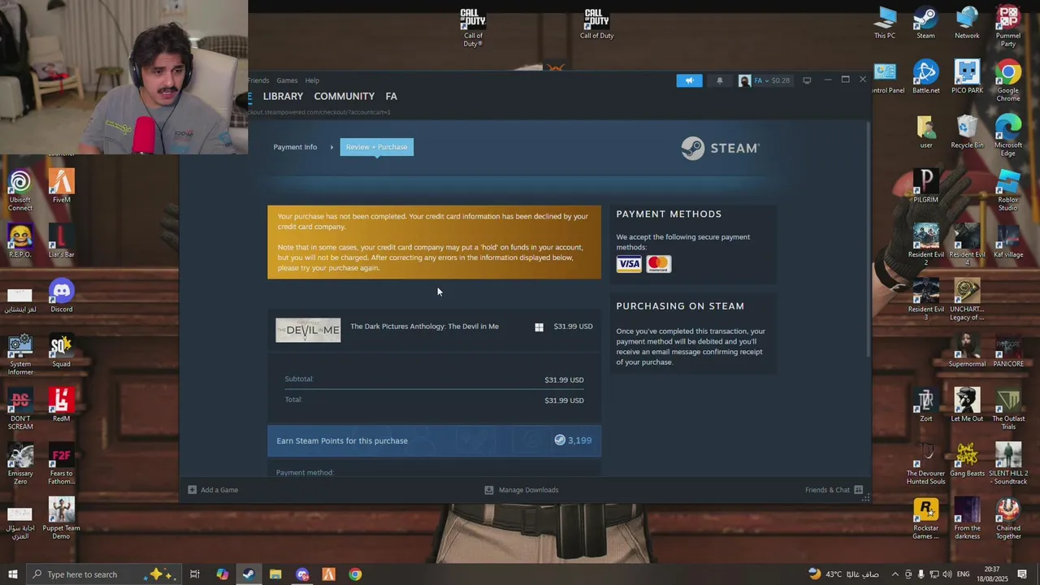Open Call of Duty® desktop shortcut

(x=473, y=28)
